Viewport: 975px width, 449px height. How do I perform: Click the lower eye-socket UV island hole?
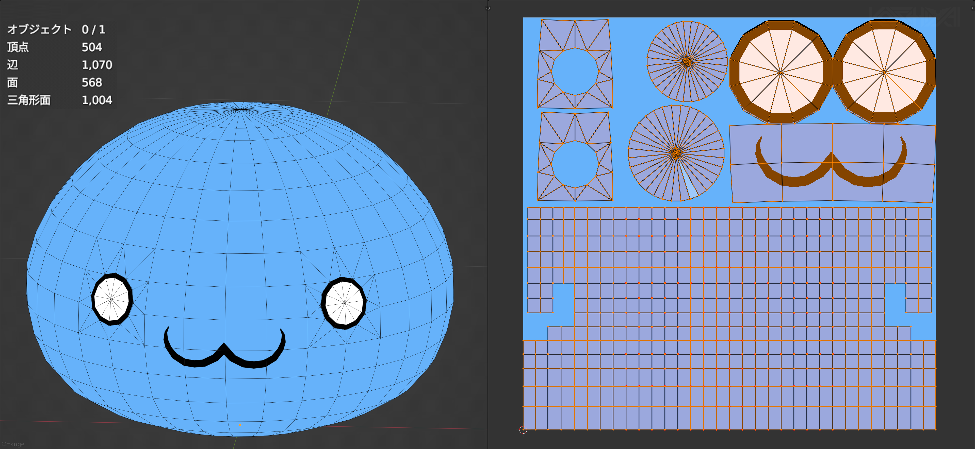(x=575, y=164)
